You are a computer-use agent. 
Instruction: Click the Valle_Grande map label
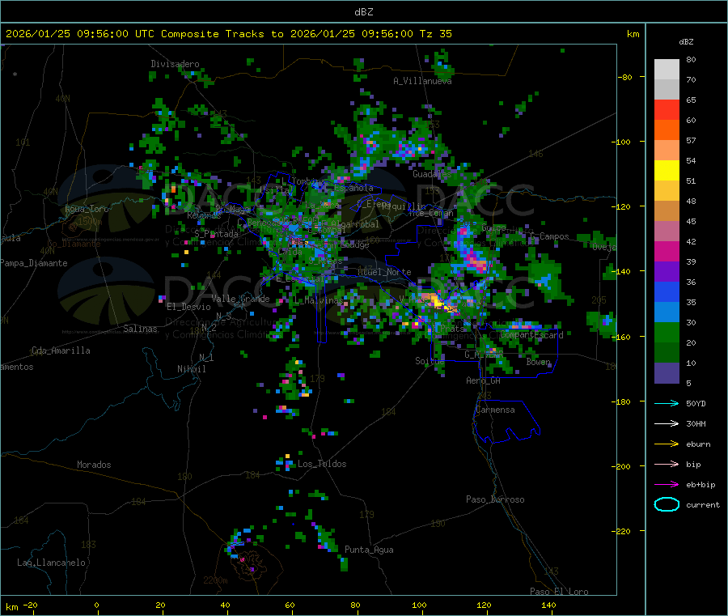click(x=240, y=299)
